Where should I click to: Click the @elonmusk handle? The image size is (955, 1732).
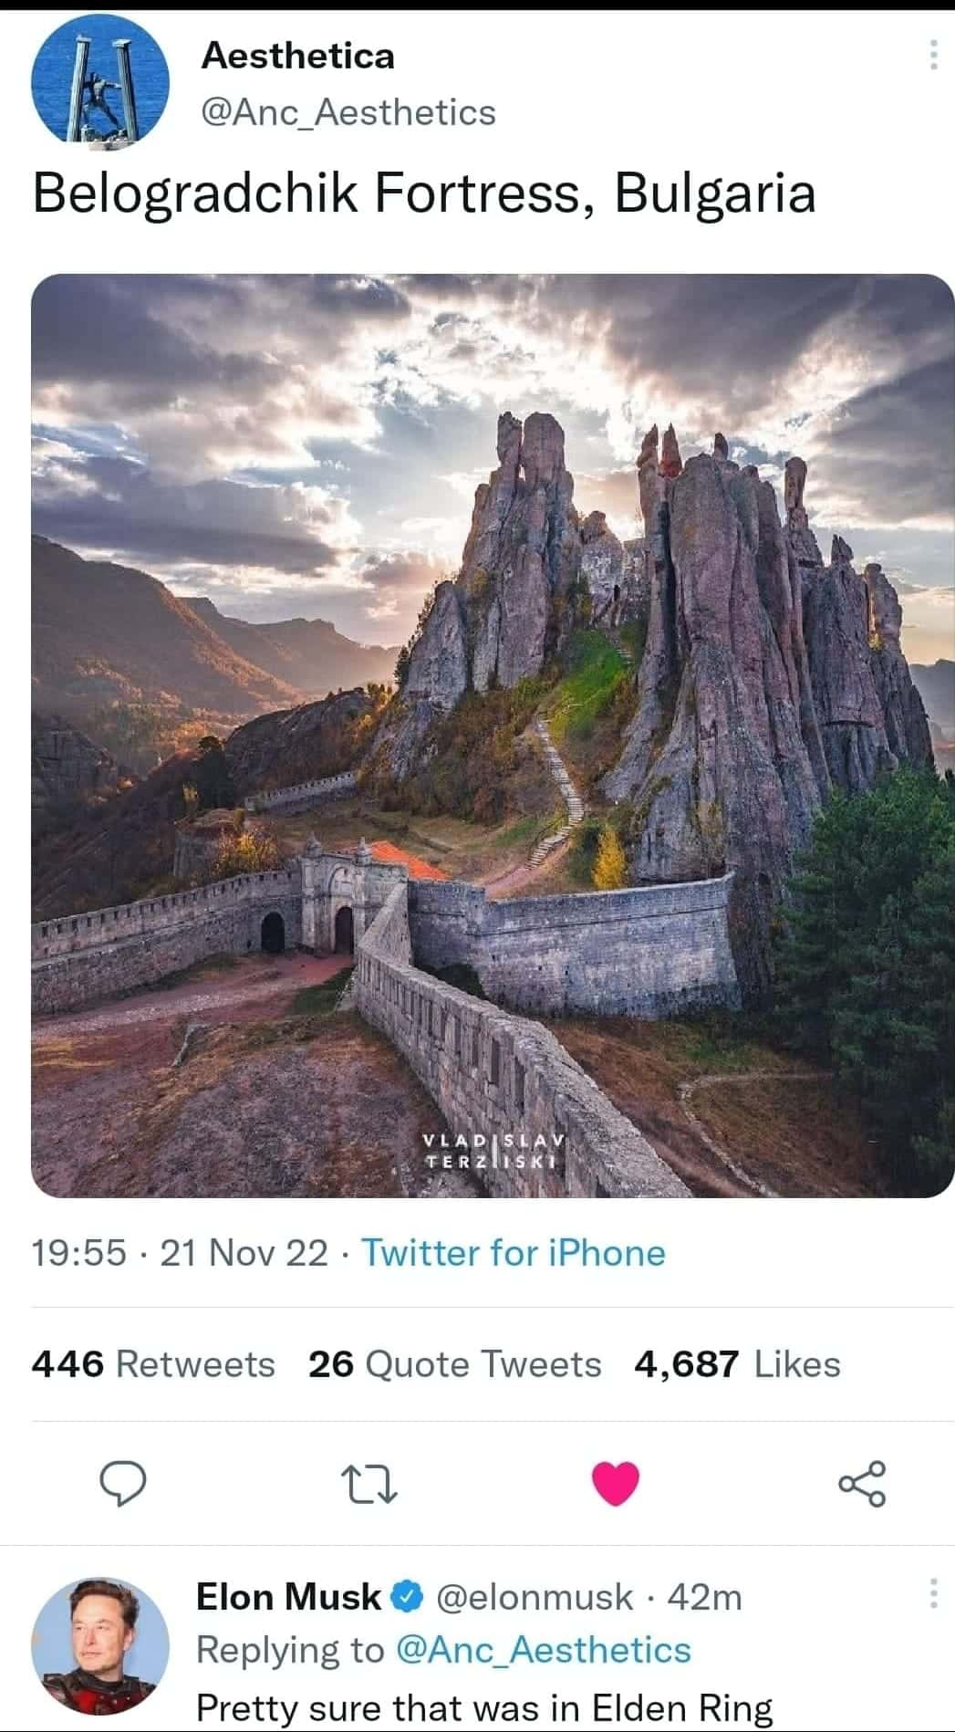click(535, 1597)
